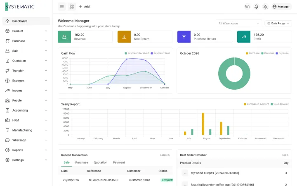
Task: Click the Income trend icon
Action: [7, 91]
